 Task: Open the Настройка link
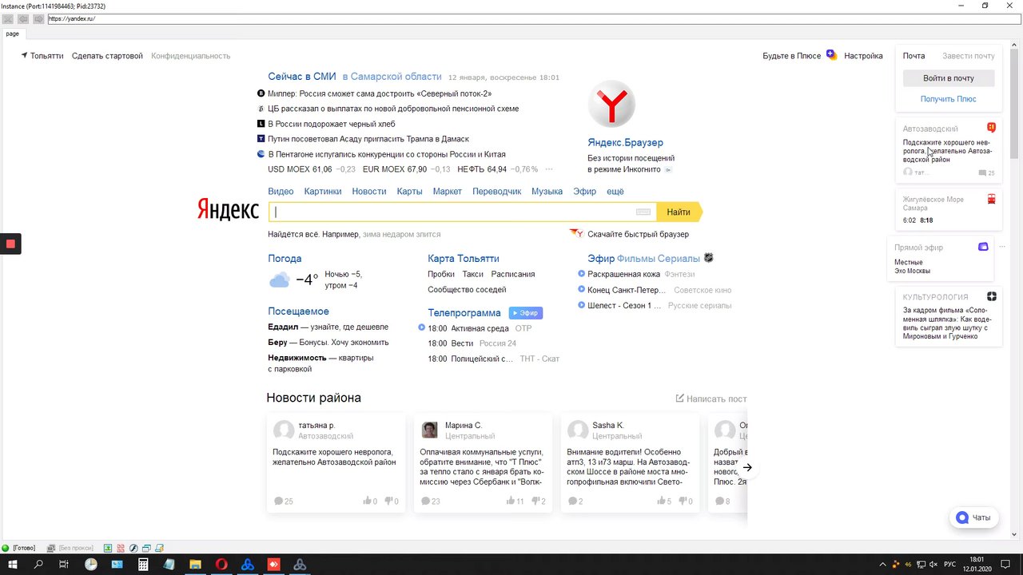tap(863, 56)
